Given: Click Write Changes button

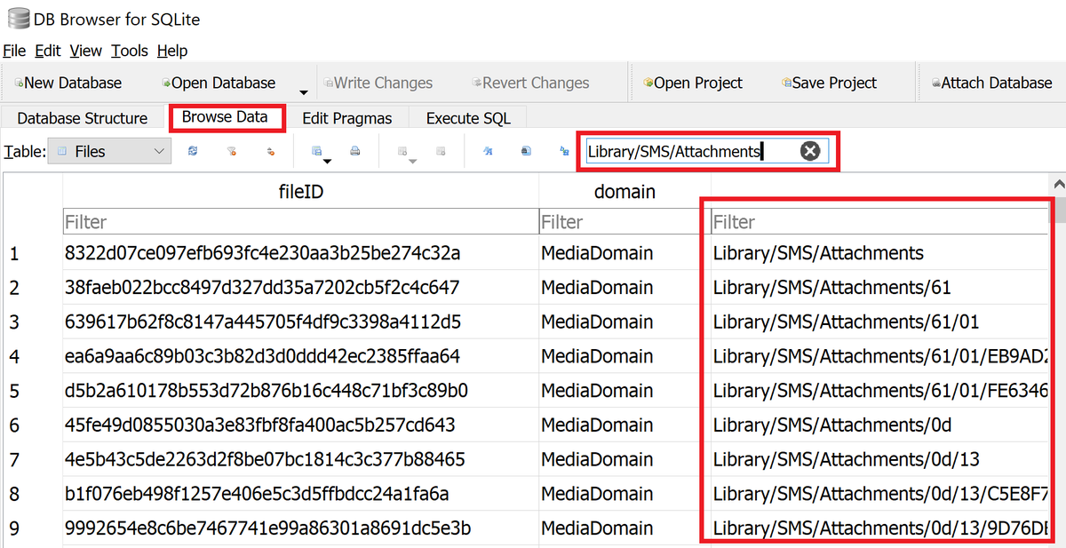Looking at the screenshot, I should 378,83.
